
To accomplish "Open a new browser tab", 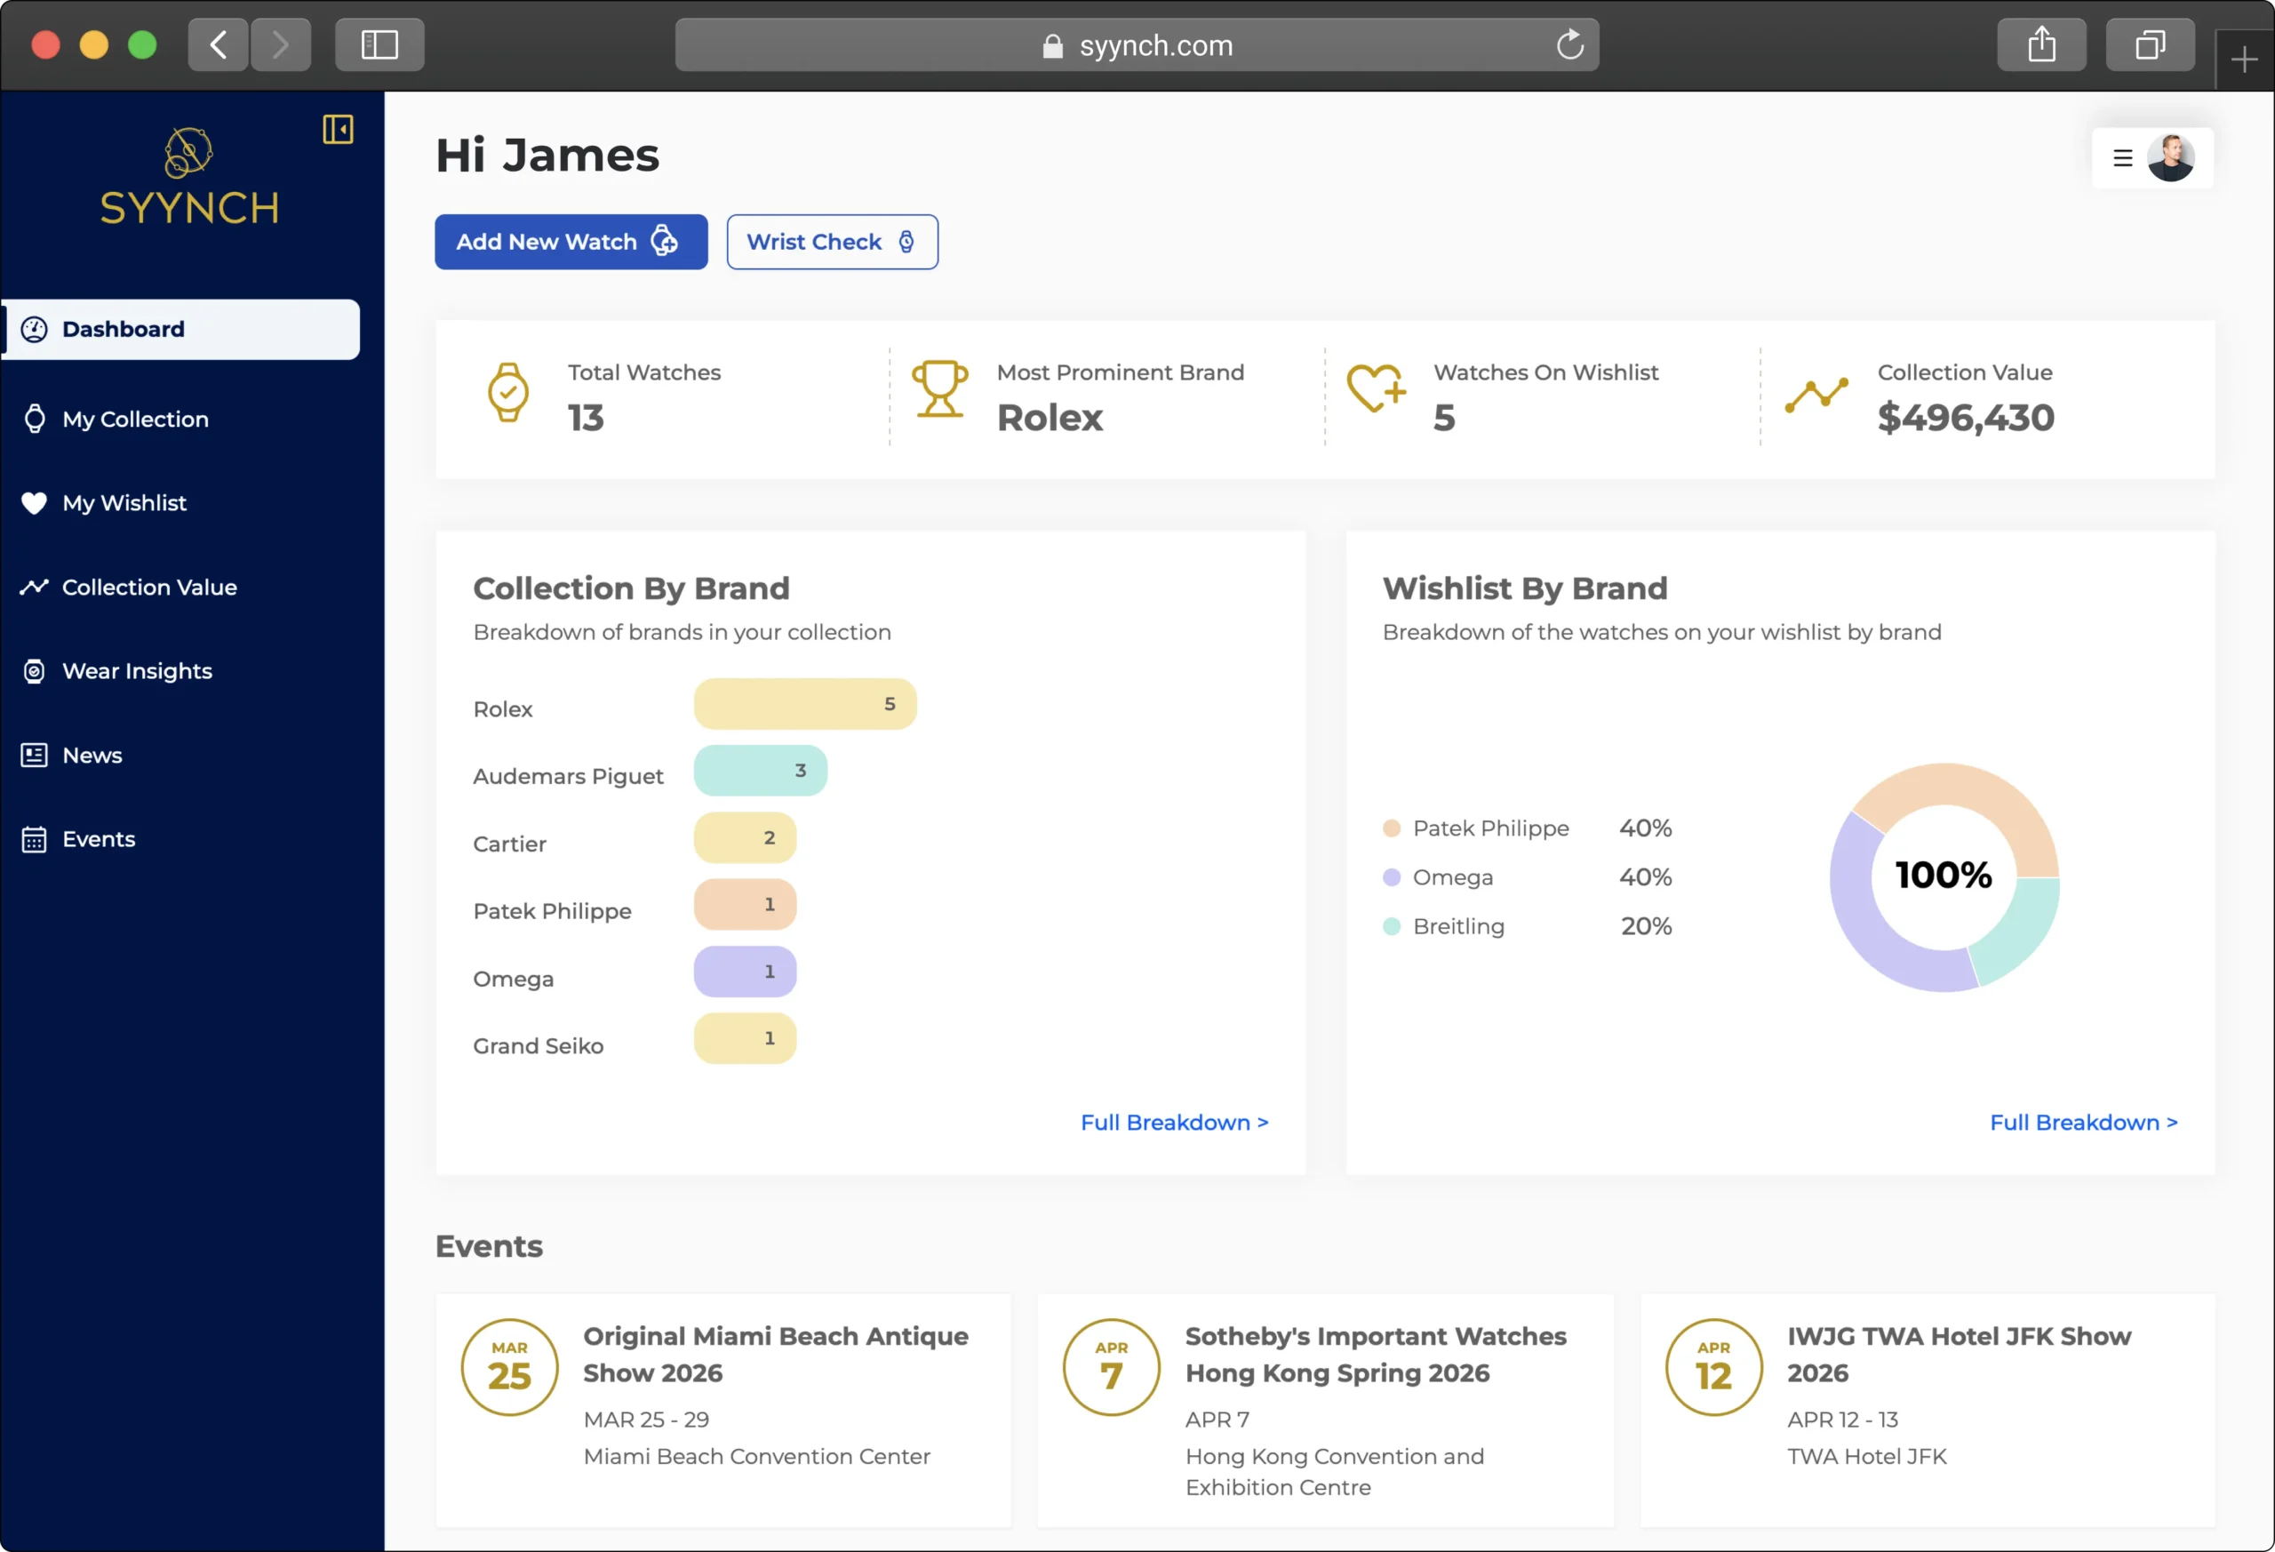I will click(x=2245, y=60).
